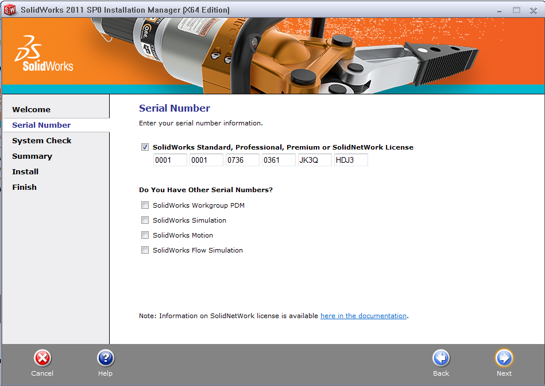The width and height of the screenshot is (545, 386).
Task: Open Help via the question mark icon
Action: pyautogui.click(x=106, y=358)
